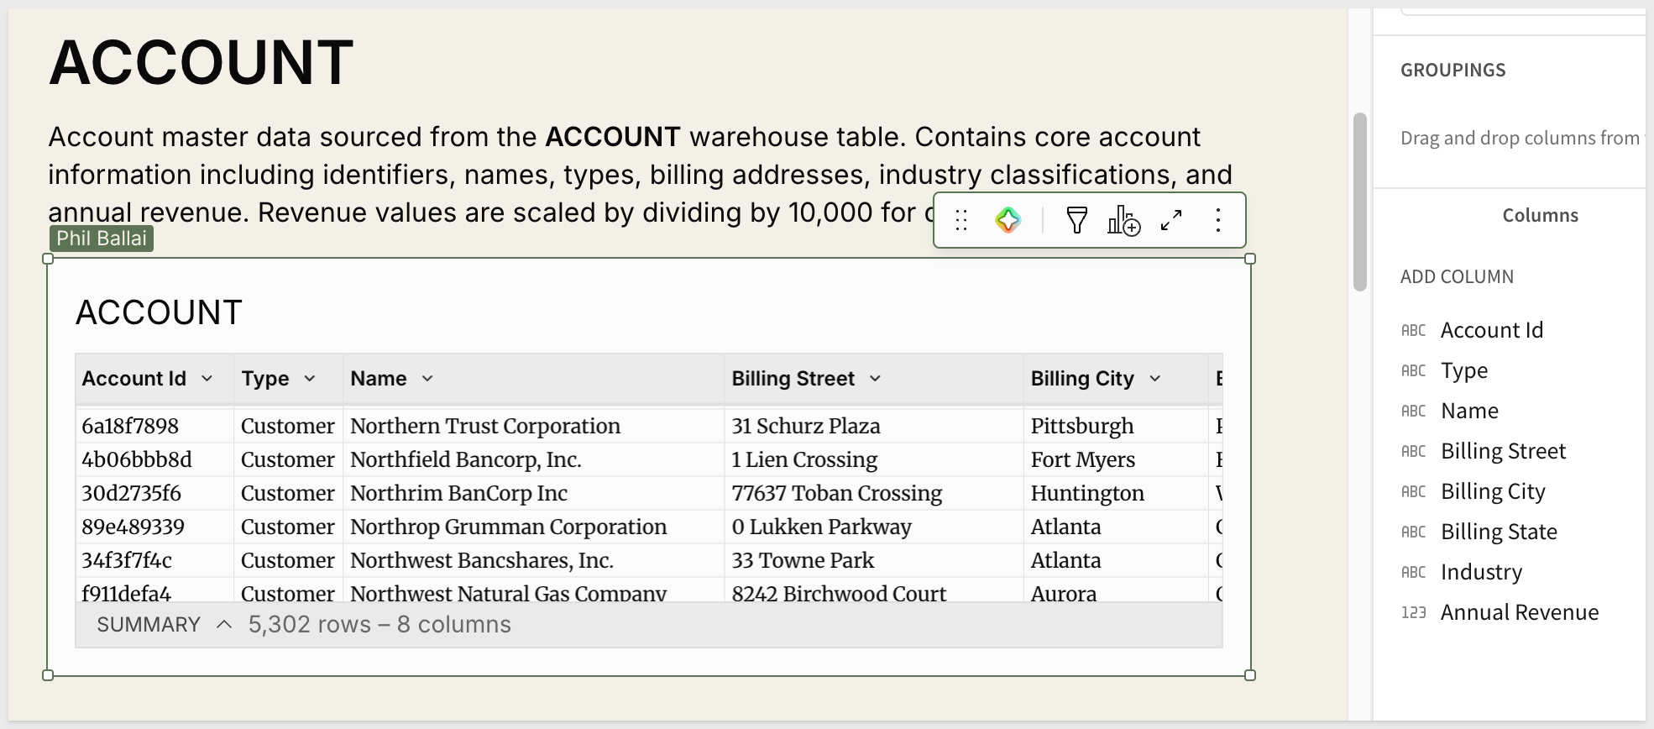Click the drag handle dots in the floating toolbar
Viewport: 1654px width, 729px height.
pyautogui.click(x=961, y=221)
